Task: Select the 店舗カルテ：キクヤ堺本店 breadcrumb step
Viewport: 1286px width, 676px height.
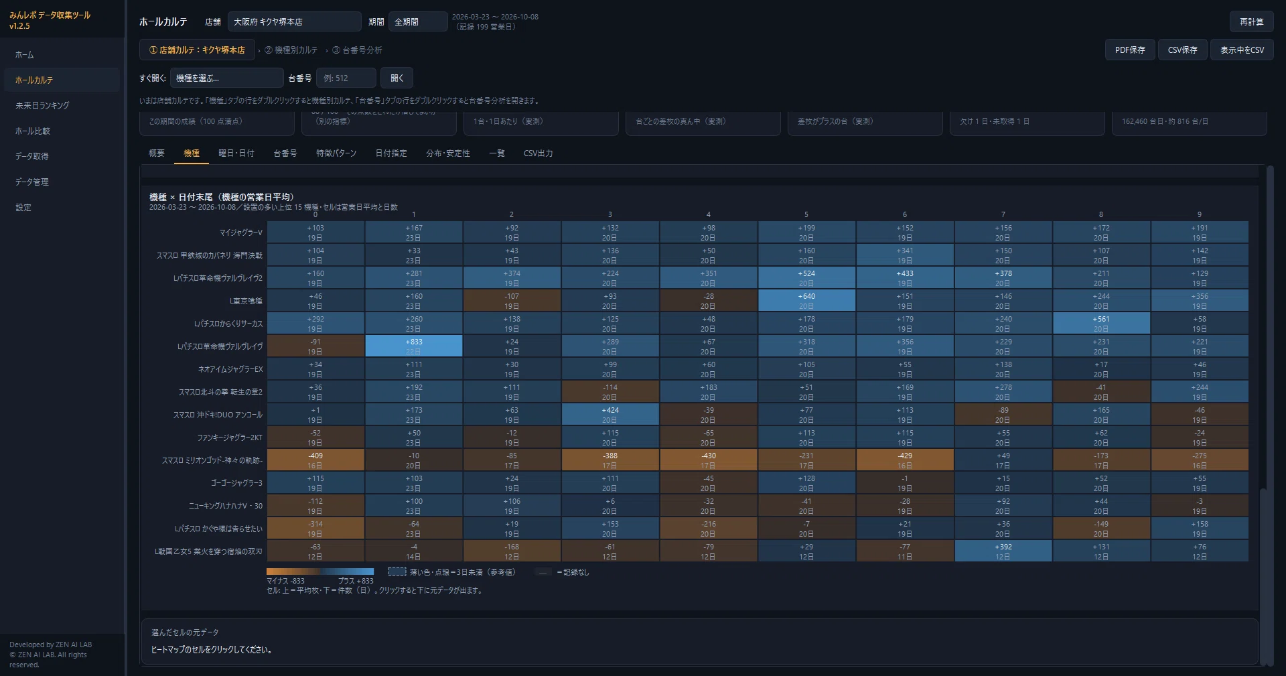Action: click(x=197, y=50)
